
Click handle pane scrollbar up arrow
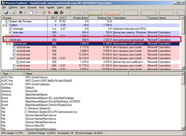click(x=183, y=74)
